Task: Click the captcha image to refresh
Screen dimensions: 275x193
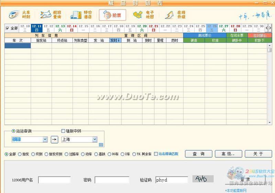Action: coord(203,179)
